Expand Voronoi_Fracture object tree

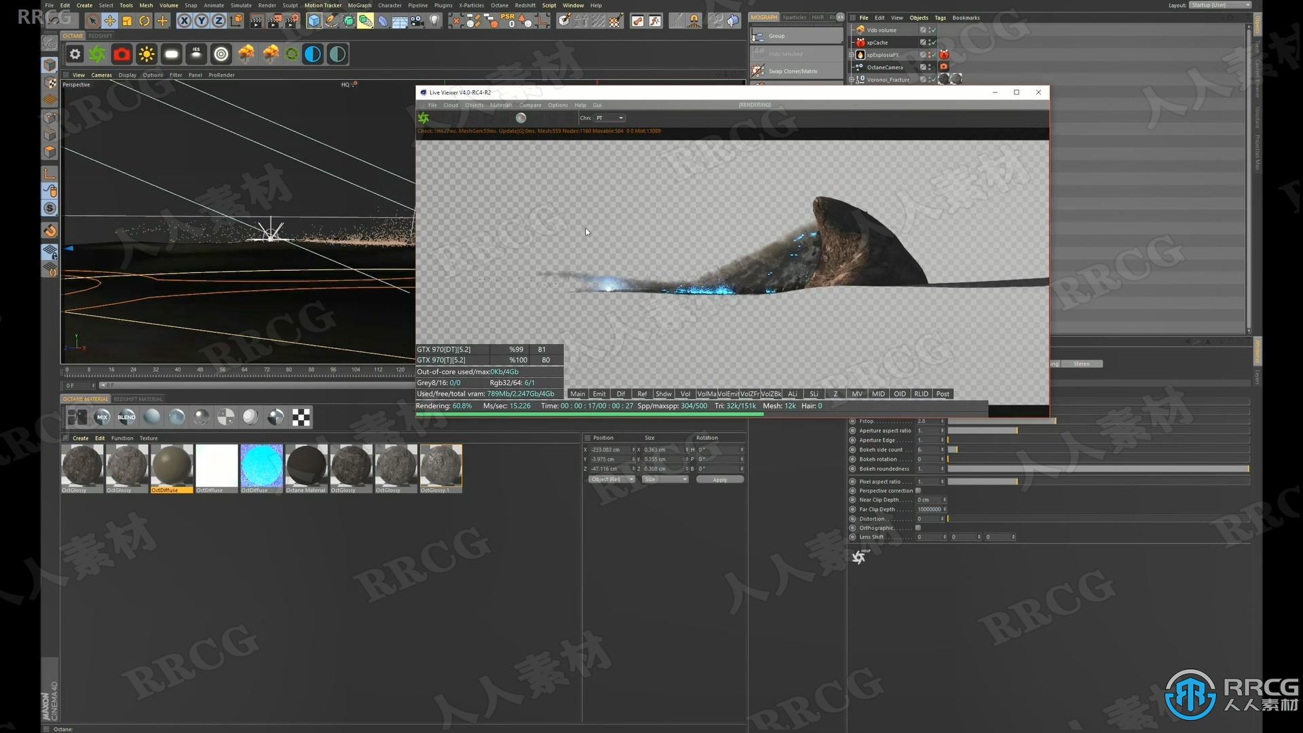(x=852, y=79)
